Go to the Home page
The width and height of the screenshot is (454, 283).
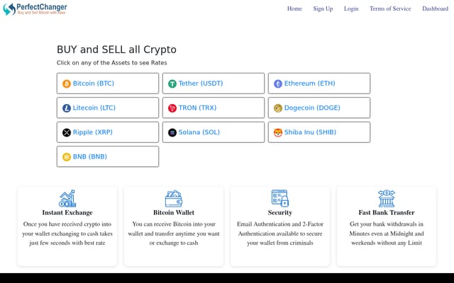click(294, 8)
